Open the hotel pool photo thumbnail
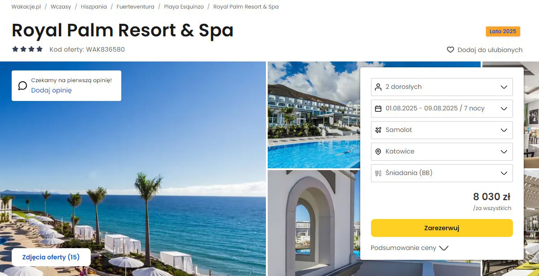The height and width of the screenshot is (276, 539). [314, 114]
